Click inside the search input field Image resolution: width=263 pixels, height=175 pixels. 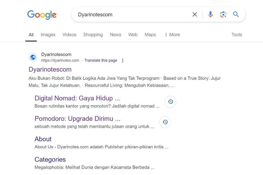tap(128, 14)
